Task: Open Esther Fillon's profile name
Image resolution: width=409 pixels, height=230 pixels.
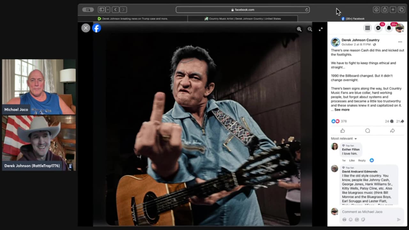Action: point(351,149)
